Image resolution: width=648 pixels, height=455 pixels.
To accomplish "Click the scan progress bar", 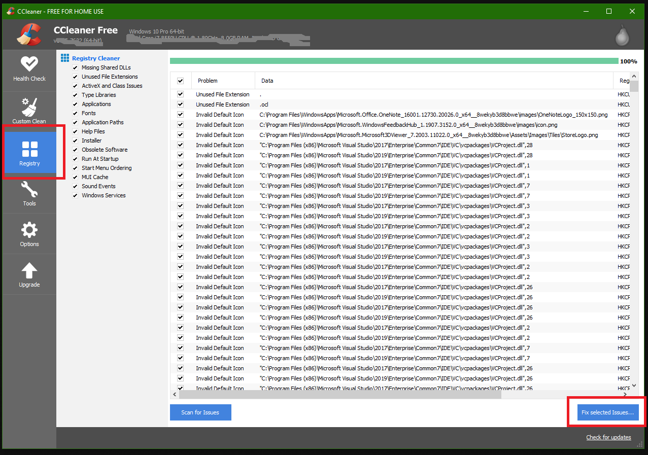I will tap(394, 61).
